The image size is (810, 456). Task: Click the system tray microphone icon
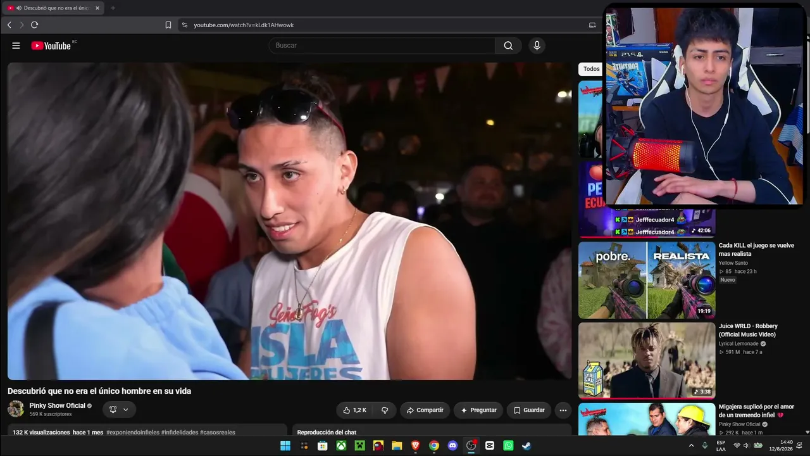point(705,446)
